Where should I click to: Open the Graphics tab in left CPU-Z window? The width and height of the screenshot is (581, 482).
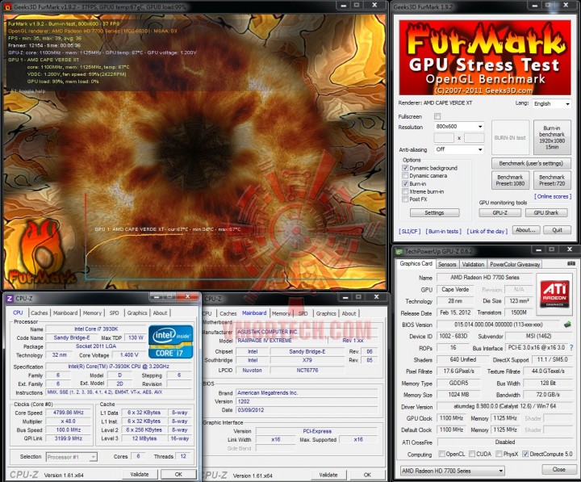(x=137, y=313)
